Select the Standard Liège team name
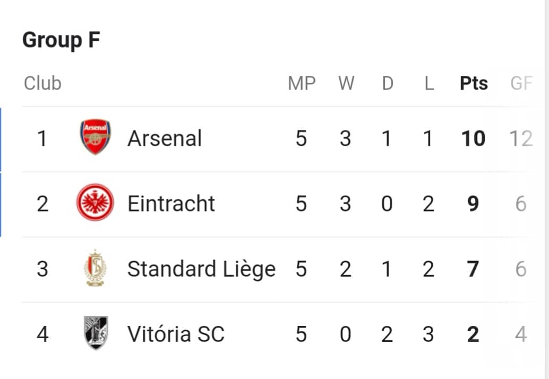549x379 pixels. (201, 269)
